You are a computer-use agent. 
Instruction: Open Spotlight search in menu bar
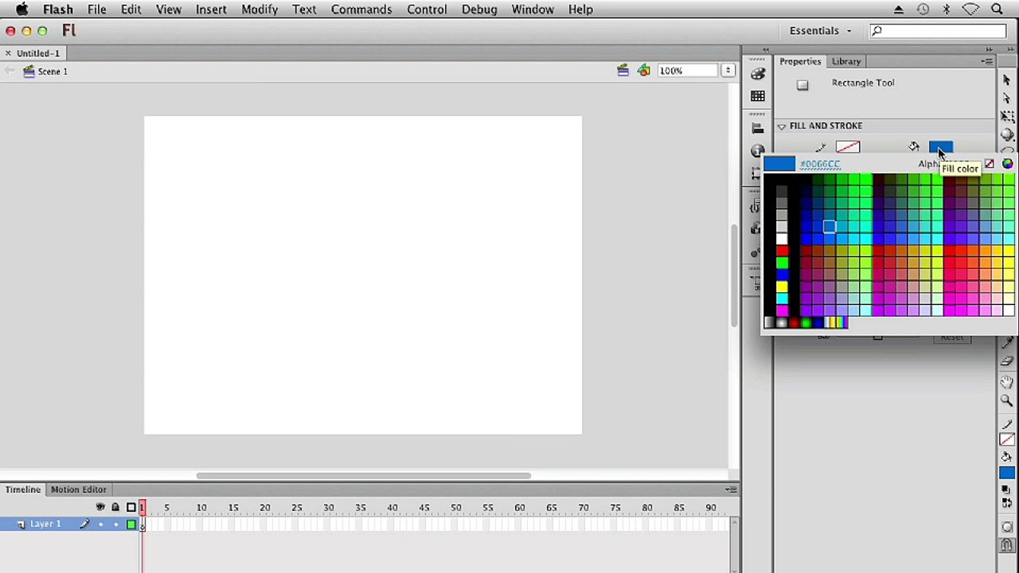pyautogui.click(x=997, y=10)
